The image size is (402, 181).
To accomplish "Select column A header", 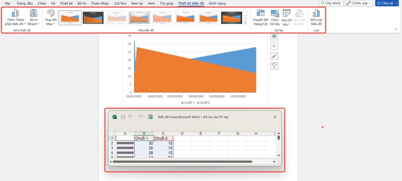I will [125, 133].
